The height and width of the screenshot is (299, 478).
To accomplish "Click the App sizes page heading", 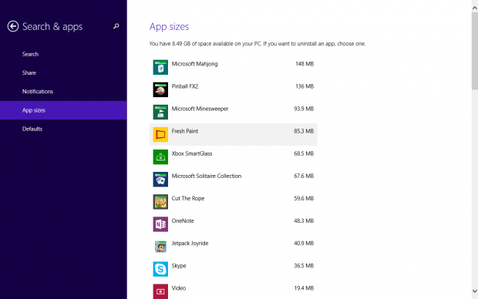I will [169, 27].
